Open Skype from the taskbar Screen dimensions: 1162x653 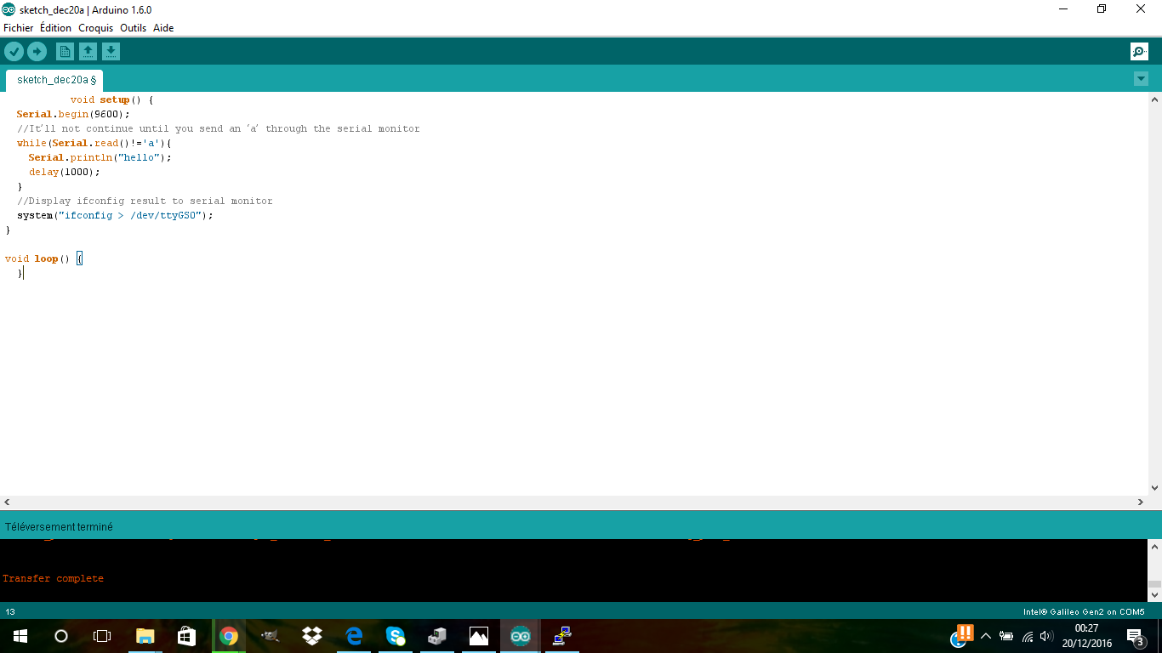[395, 636]
